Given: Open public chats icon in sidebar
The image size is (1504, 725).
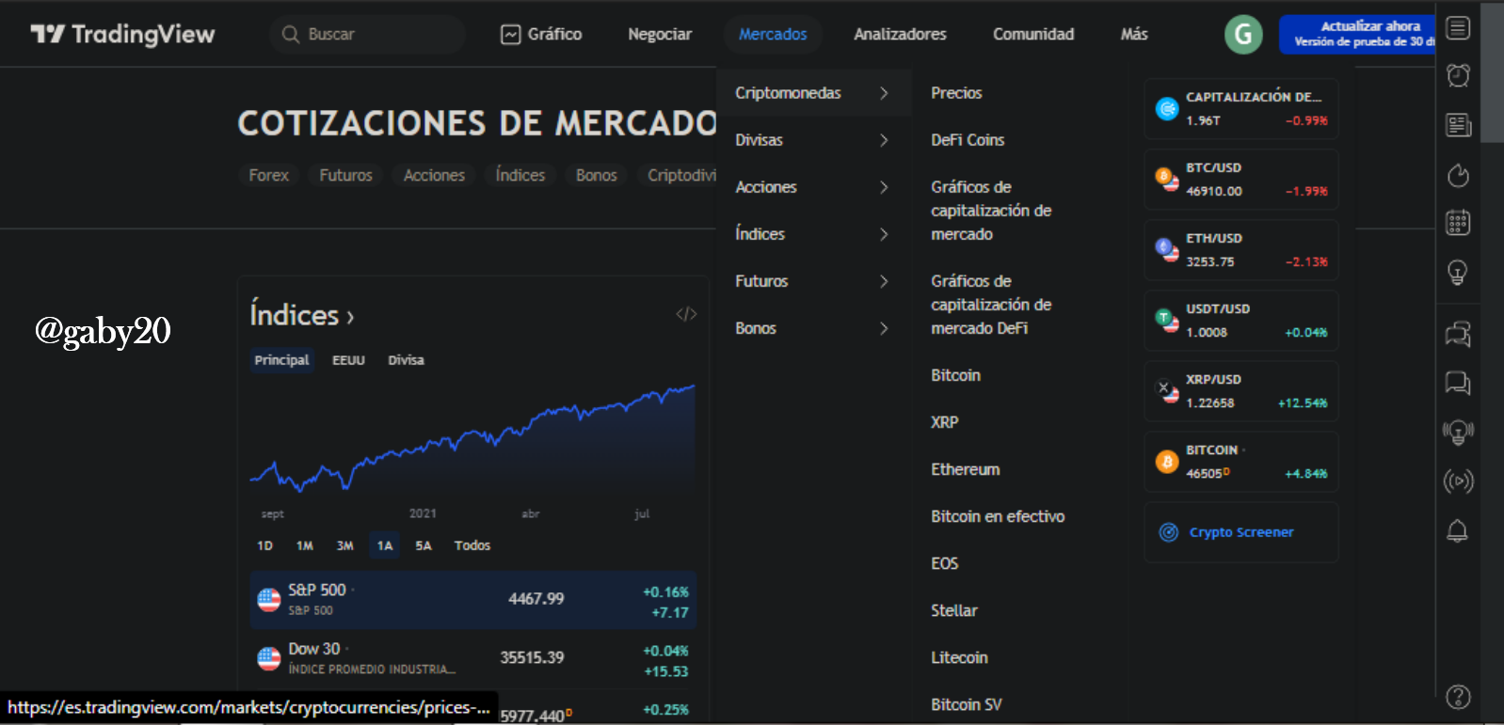Looking at the screenshot, I should [1458, 334].
